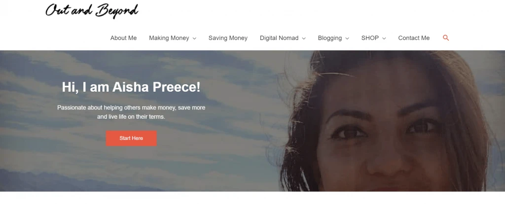Expand the Digital Nomad chevron

coord(304,38)
